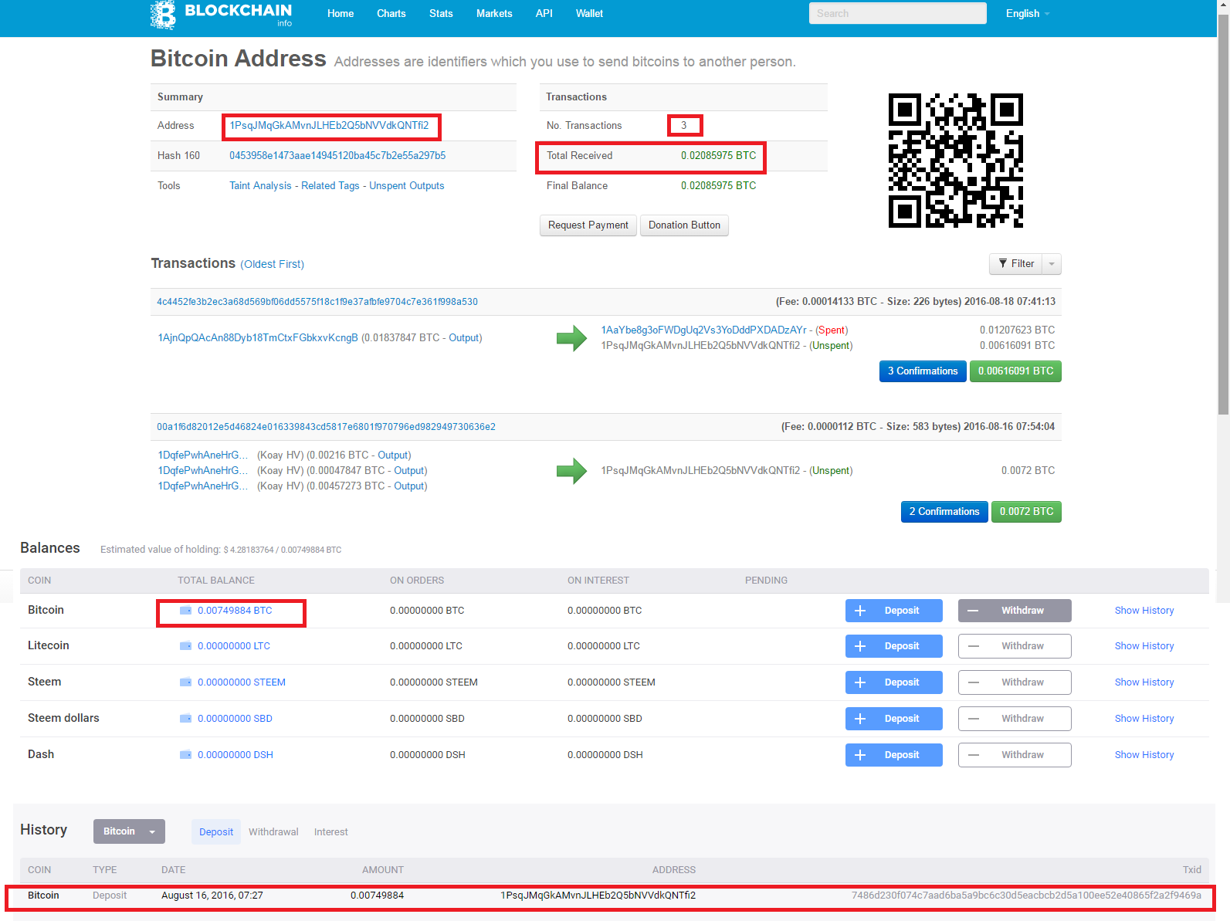Expand the Filter dropdown arrow
The height and width of the screenshot is (921, 1230).
click(1052, 264)
